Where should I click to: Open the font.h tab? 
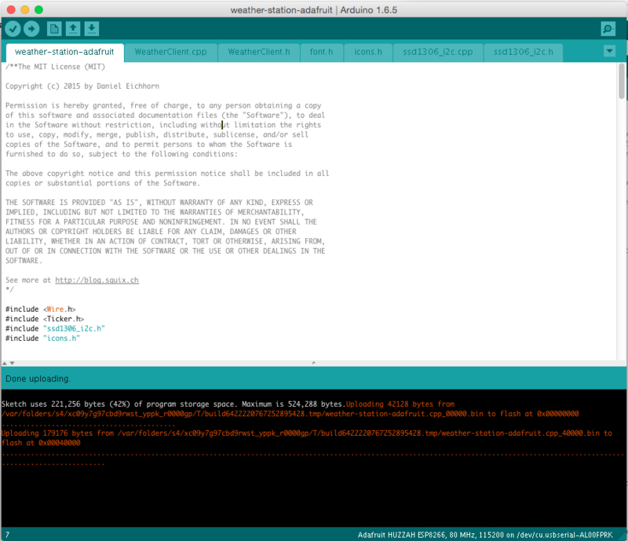pyautogui.click(x=321, y=52)
